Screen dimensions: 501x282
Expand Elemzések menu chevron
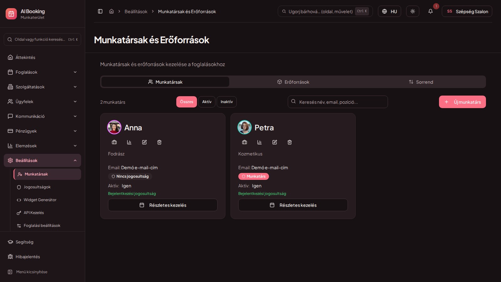(75, 146)
